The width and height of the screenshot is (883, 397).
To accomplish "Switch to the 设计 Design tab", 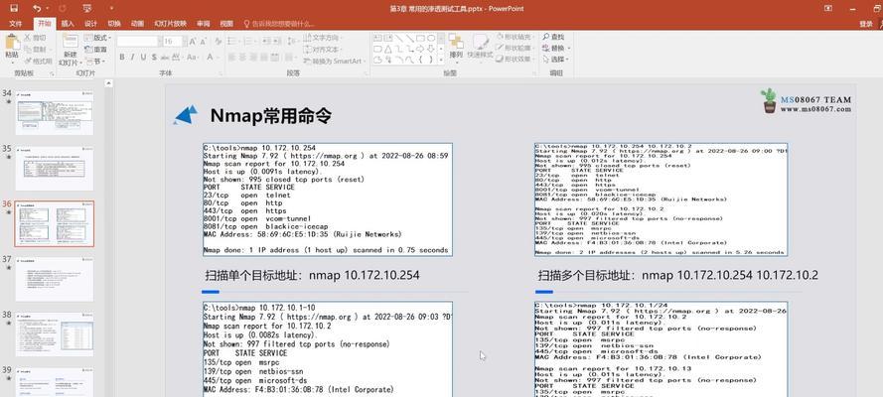I will click(90, 24).
